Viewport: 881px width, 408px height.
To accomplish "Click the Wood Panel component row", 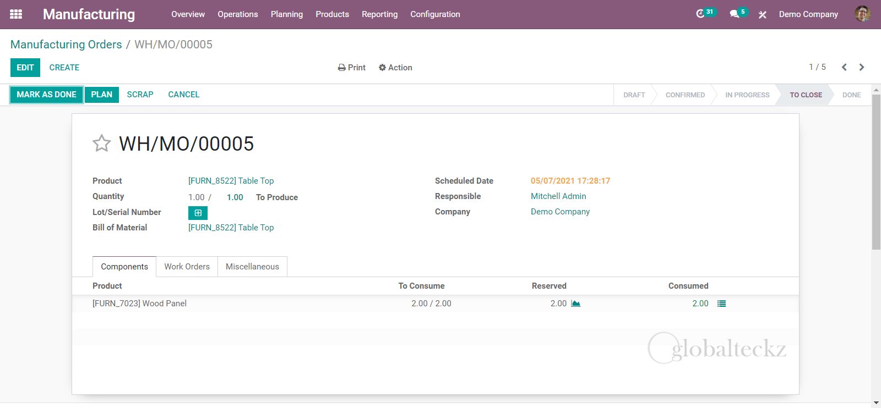I will point(435,304).
